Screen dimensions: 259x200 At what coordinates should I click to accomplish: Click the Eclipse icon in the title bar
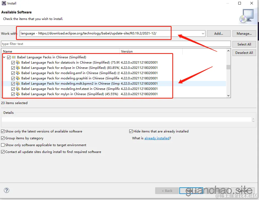[x=4, y=3]
